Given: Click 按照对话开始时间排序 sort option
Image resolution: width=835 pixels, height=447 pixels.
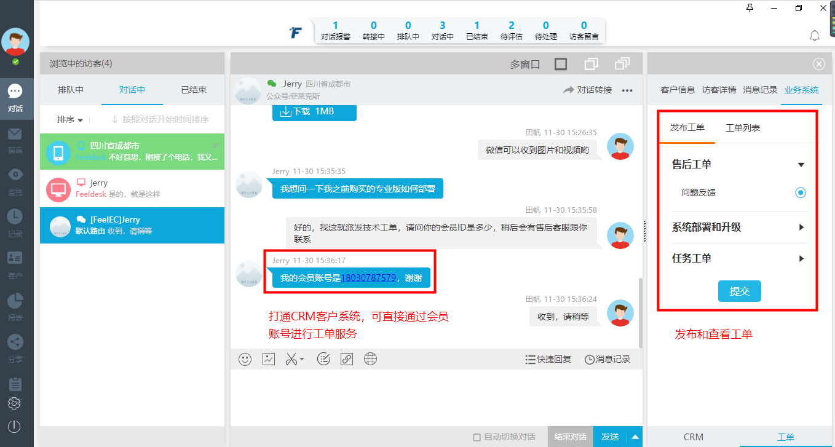Looking at the screenshot, I should pyautogui.click(x=160, y=119).
